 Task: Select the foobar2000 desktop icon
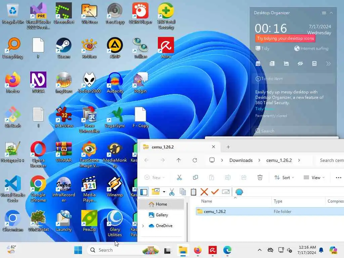pos(89,83)
